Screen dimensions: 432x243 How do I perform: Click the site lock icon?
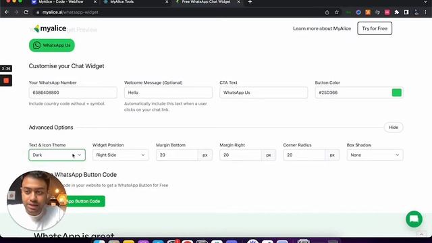click(38, 12)
